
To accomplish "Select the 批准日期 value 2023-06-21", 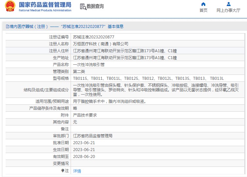I will [x=84, y=143].
